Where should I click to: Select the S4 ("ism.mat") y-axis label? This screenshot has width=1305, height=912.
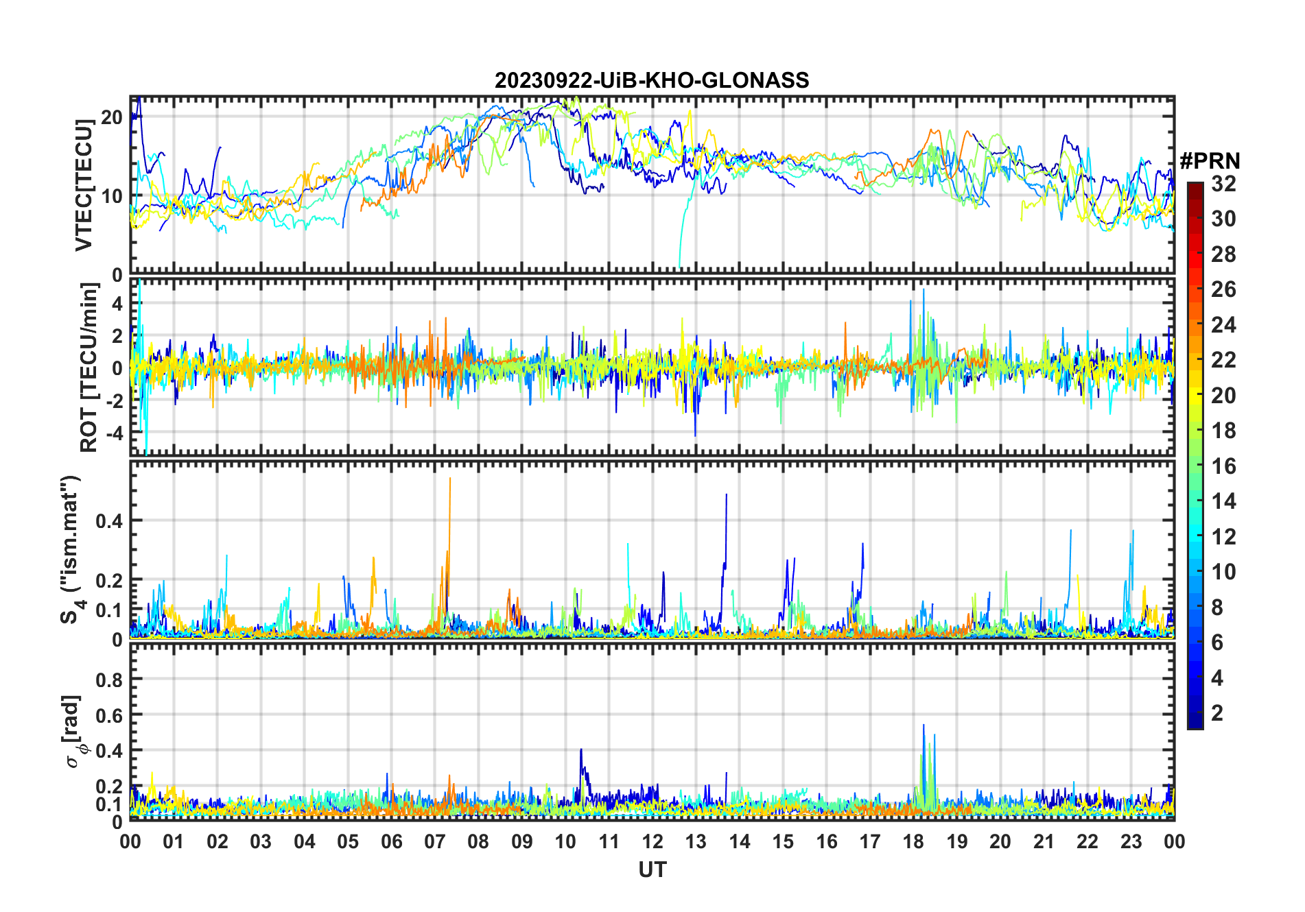click(71, 550)
